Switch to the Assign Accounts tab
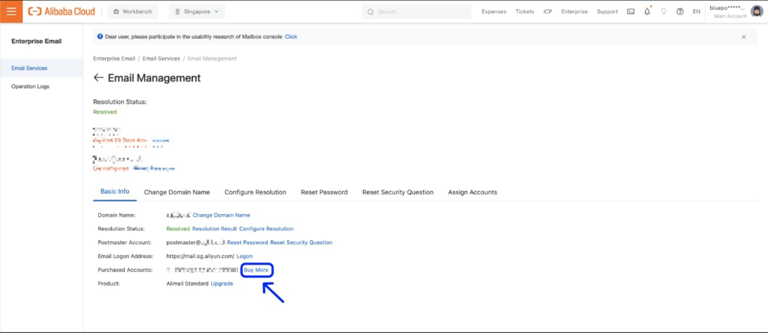This screenshot has width=768, height=333. [472, 192]
